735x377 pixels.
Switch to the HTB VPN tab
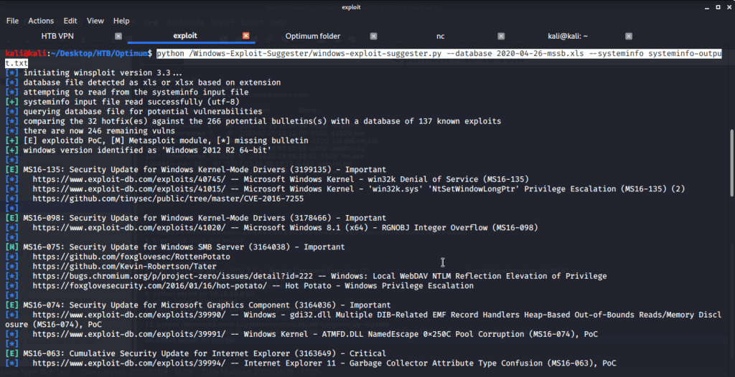[x=57, y=36]
